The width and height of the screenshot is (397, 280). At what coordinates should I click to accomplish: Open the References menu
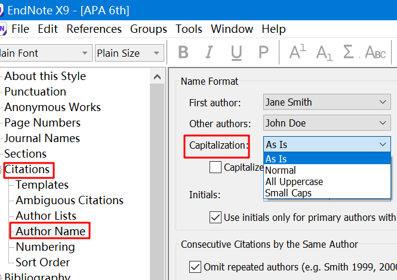[x=94, y=29]
